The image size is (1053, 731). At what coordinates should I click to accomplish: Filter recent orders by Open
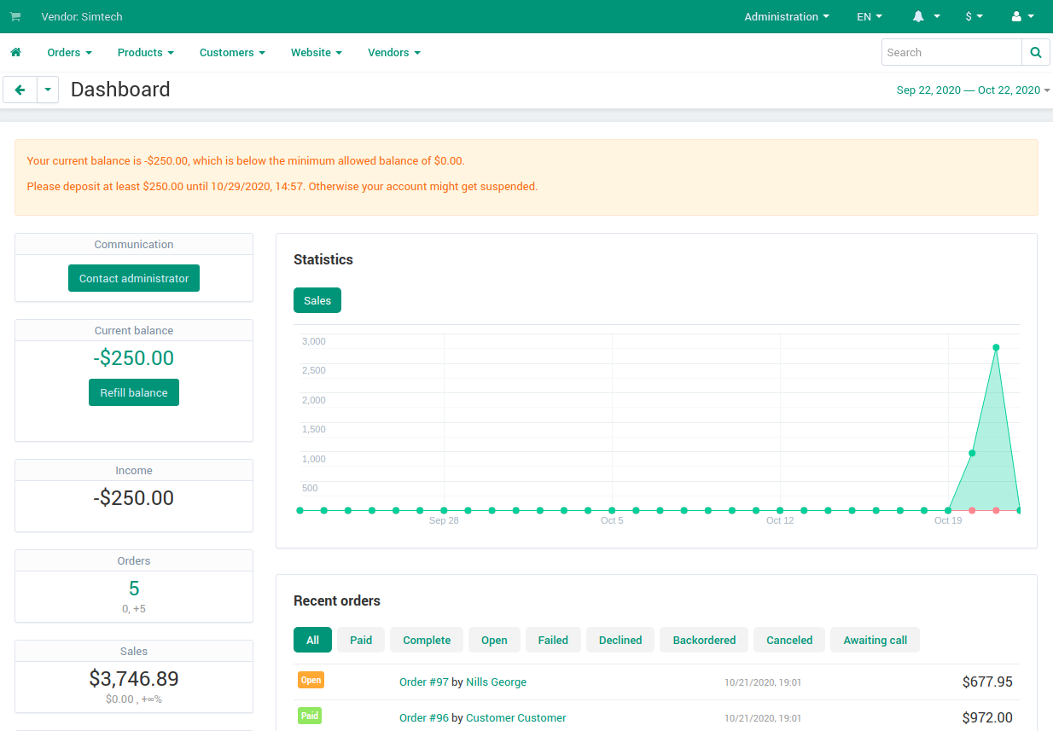pyautogui.click(x=494, y=640)
